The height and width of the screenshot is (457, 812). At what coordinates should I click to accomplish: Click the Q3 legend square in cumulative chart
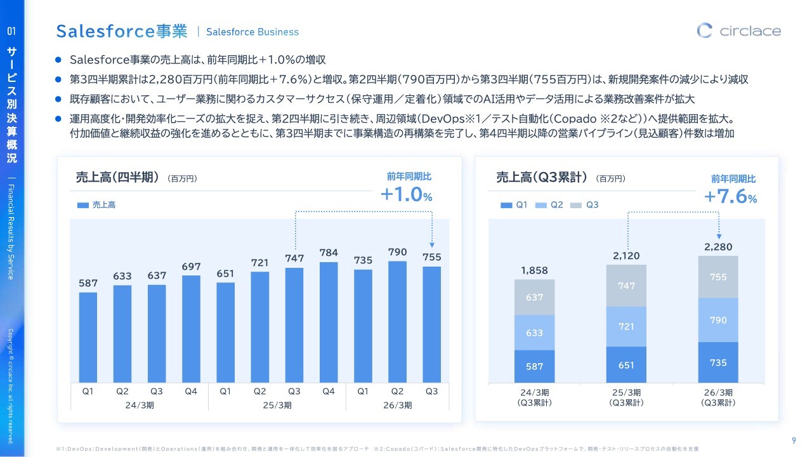[576, 205]
